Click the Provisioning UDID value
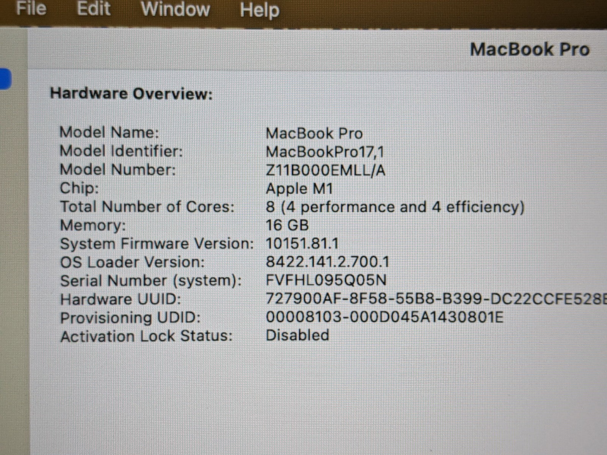607x455 pixels. (384, 317)
